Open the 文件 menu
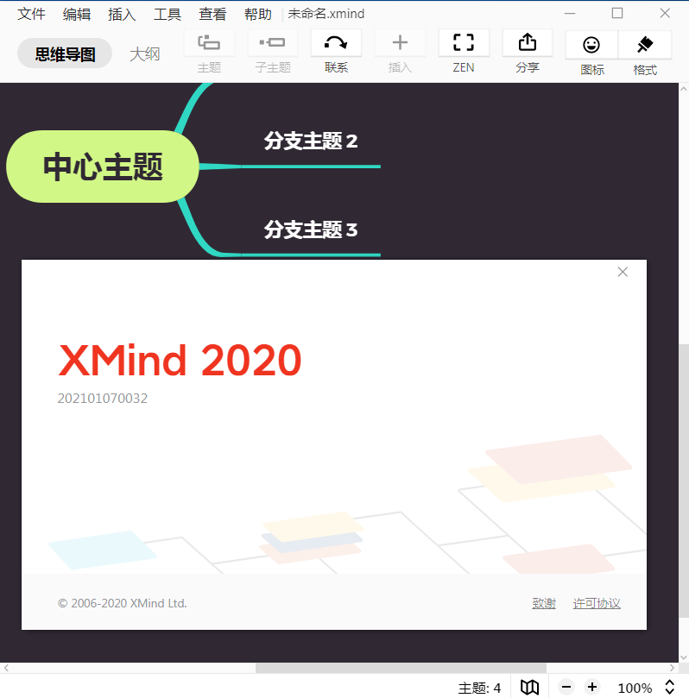 coord(31,14)
